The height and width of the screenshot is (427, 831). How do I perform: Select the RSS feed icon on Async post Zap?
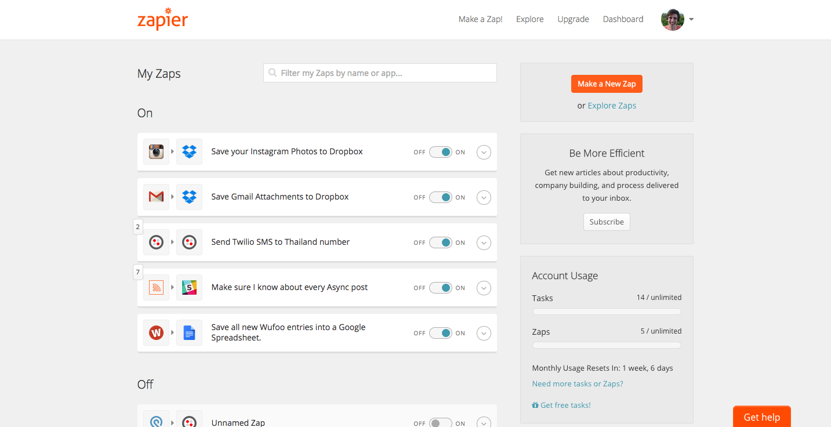[x=155, y=287]
